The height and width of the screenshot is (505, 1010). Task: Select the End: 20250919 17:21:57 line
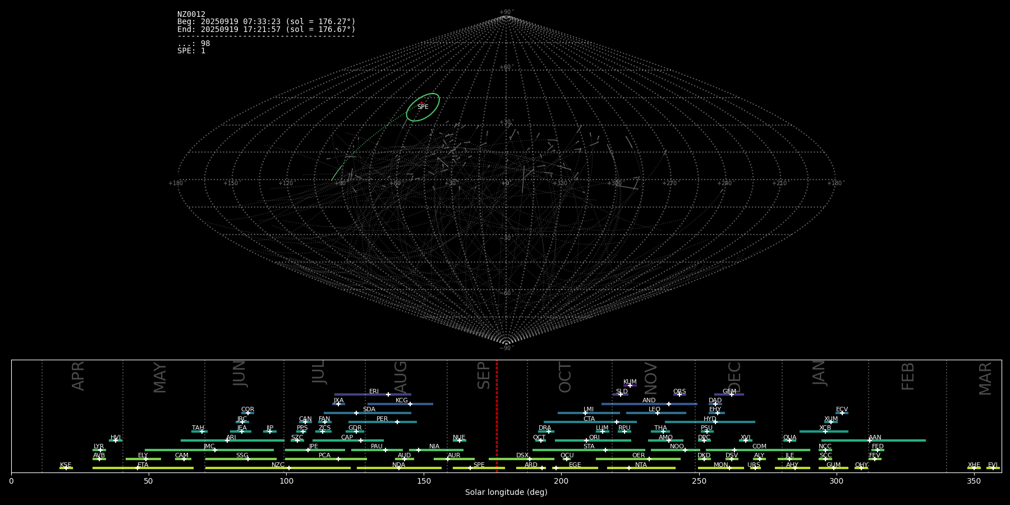pos(267,29)
